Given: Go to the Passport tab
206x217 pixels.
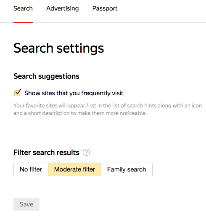Looking at the screenshot, I should [x=105, y=8].
